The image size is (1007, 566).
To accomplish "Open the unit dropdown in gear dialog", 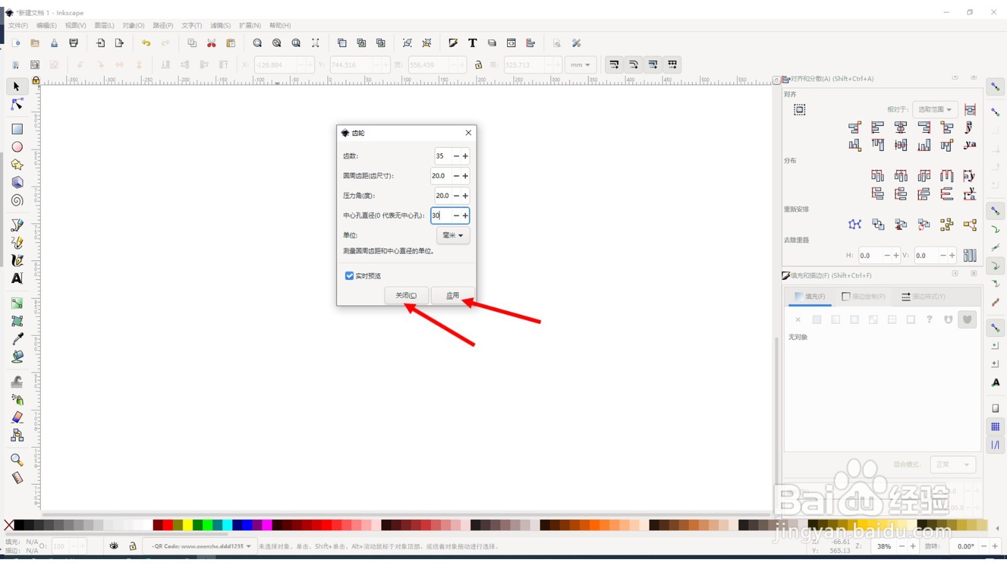I will tap(453, 235).
